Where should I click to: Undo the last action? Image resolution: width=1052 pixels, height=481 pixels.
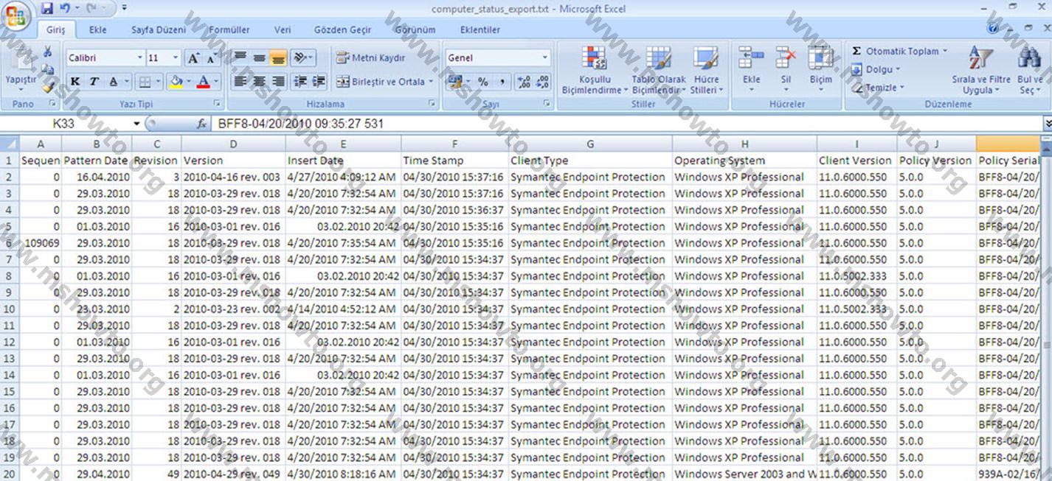(65, 9)
